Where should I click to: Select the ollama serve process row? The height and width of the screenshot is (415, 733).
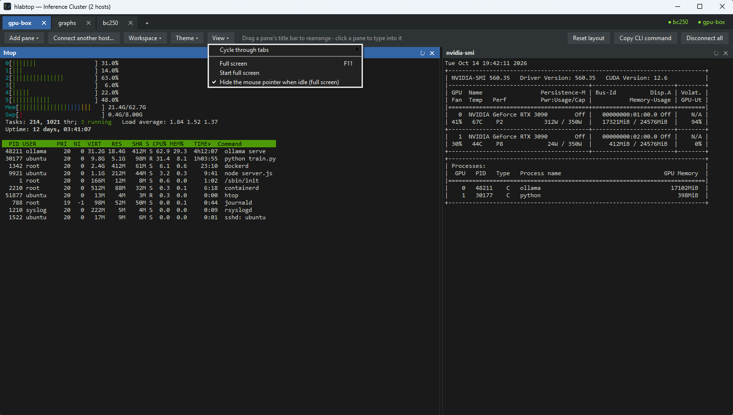[139, 151]
